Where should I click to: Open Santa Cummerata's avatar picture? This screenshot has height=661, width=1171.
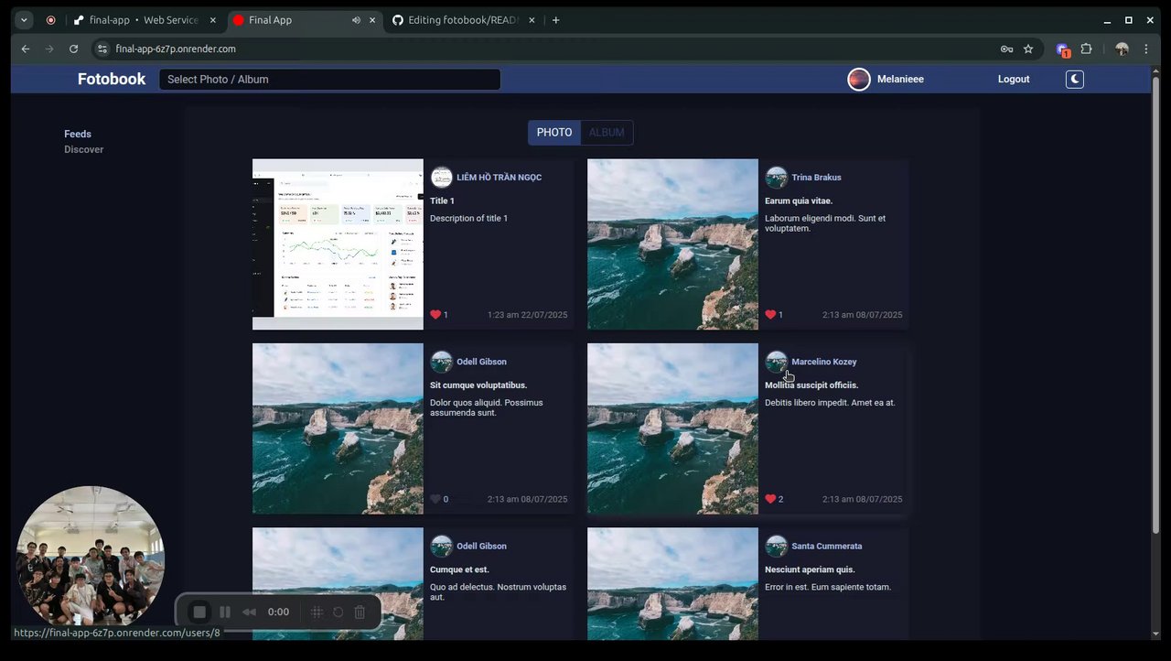[777, 547]
